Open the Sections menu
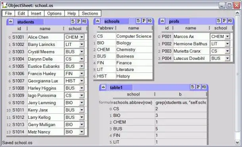Viewport: 242px width, 147px height. (90, 13)
